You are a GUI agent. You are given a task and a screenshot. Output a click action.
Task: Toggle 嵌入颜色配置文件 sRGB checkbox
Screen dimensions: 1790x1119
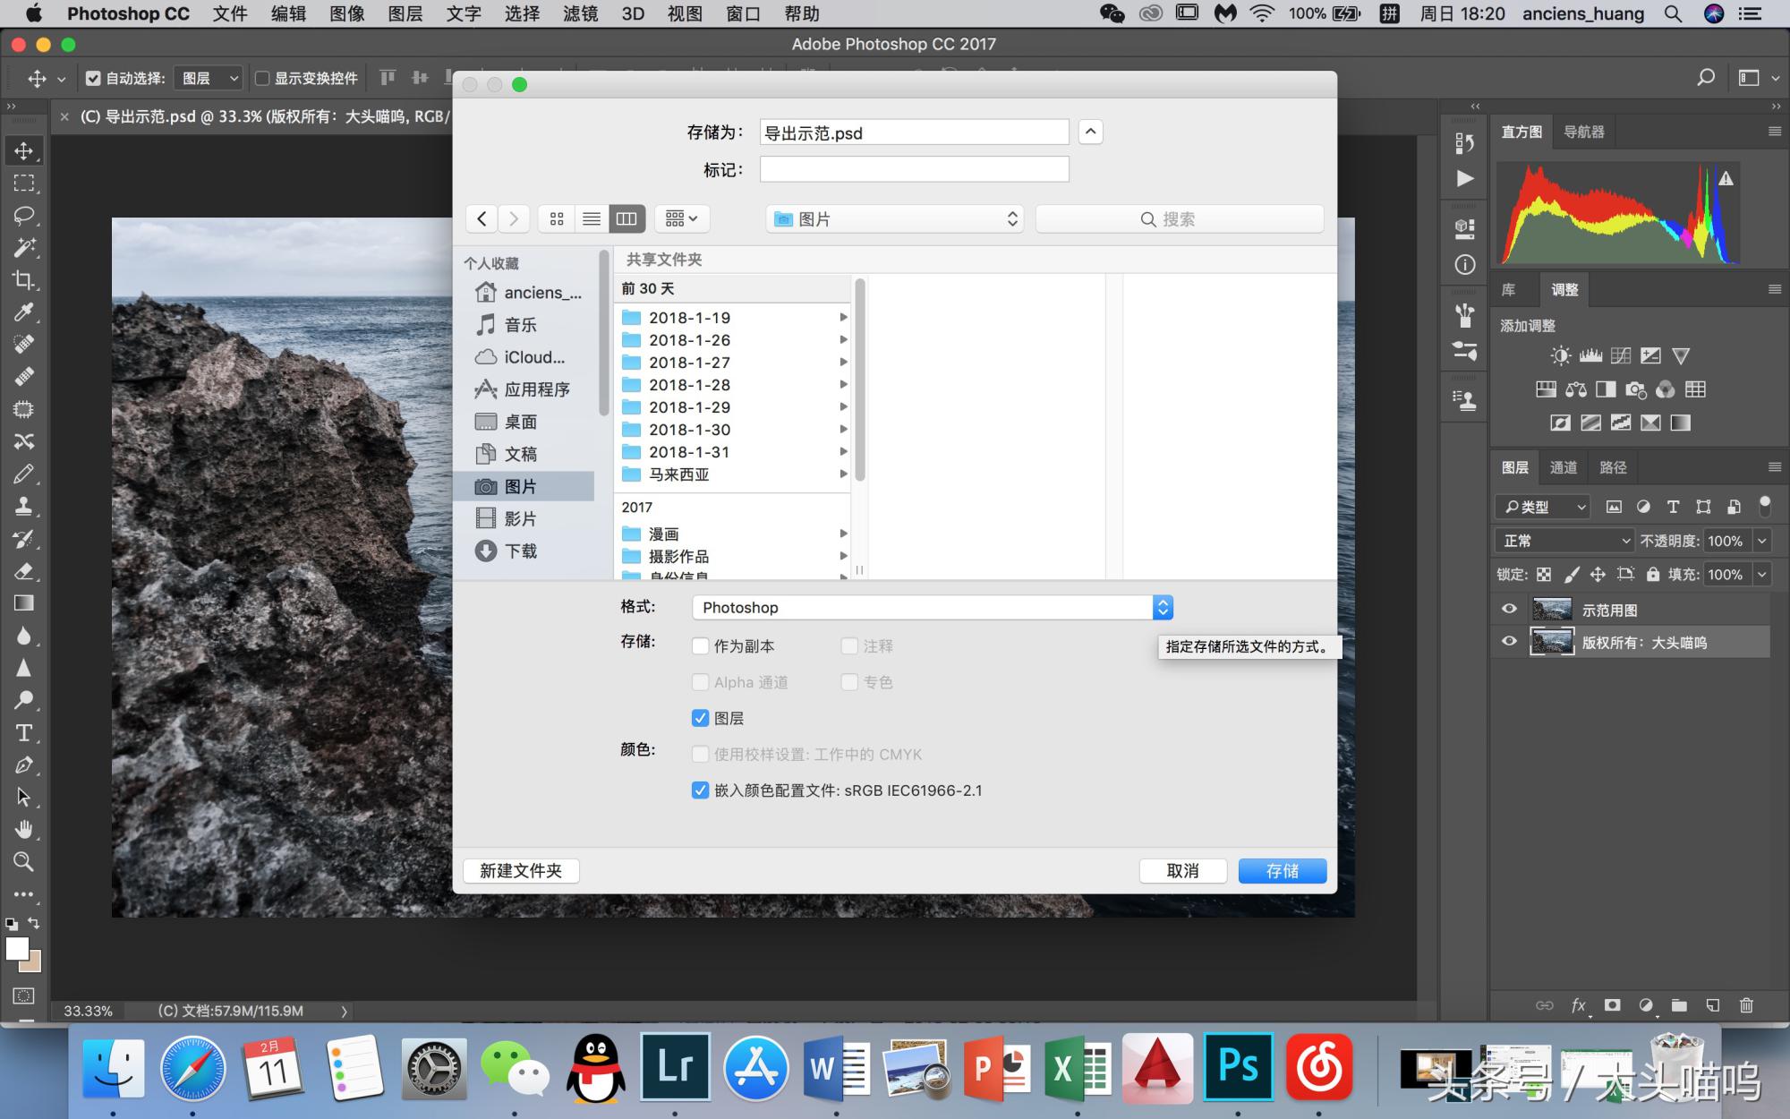(701, 790)
